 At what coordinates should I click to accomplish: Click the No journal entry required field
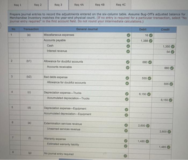pos(86,154)
